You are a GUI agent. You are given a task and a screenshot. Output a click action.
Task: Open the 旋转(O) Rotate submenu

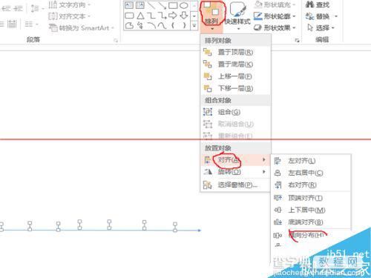[x=235, y=172]
